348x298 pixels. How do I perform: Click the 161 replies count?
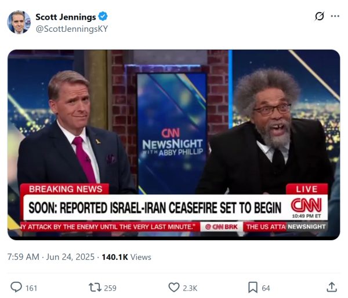coord(31,288)
